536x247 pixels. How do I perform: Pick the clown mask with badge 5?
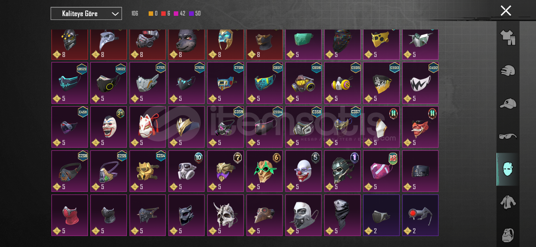pos(303,171)
